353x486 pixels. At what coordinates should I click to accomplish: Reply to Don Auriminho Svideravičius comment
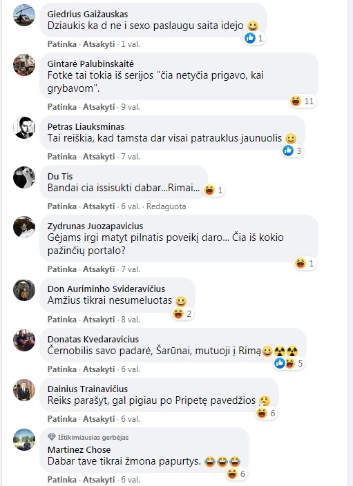click(99, 319)
